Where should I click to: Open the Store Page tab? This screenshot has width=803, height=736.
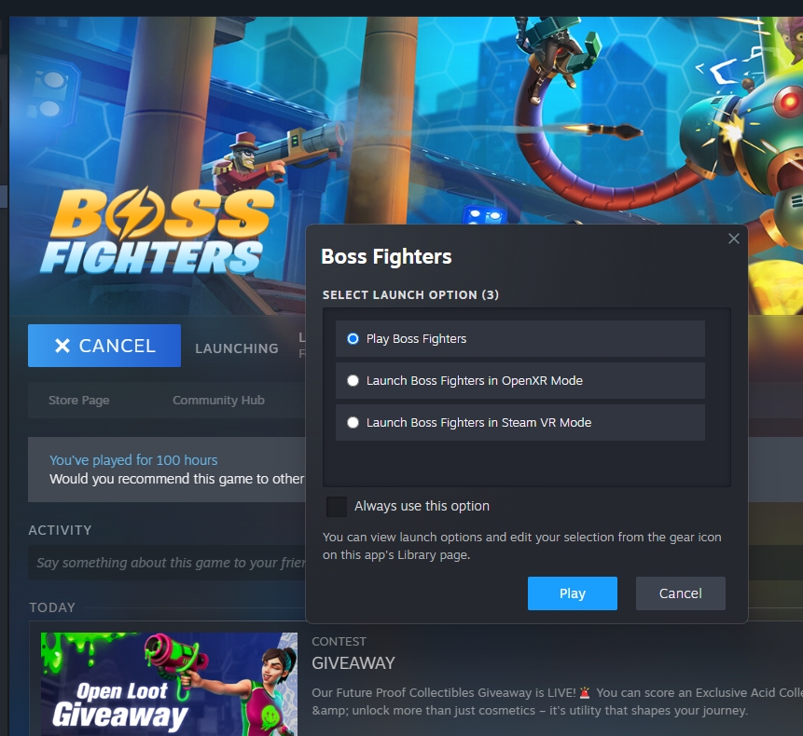pos(79,400)
